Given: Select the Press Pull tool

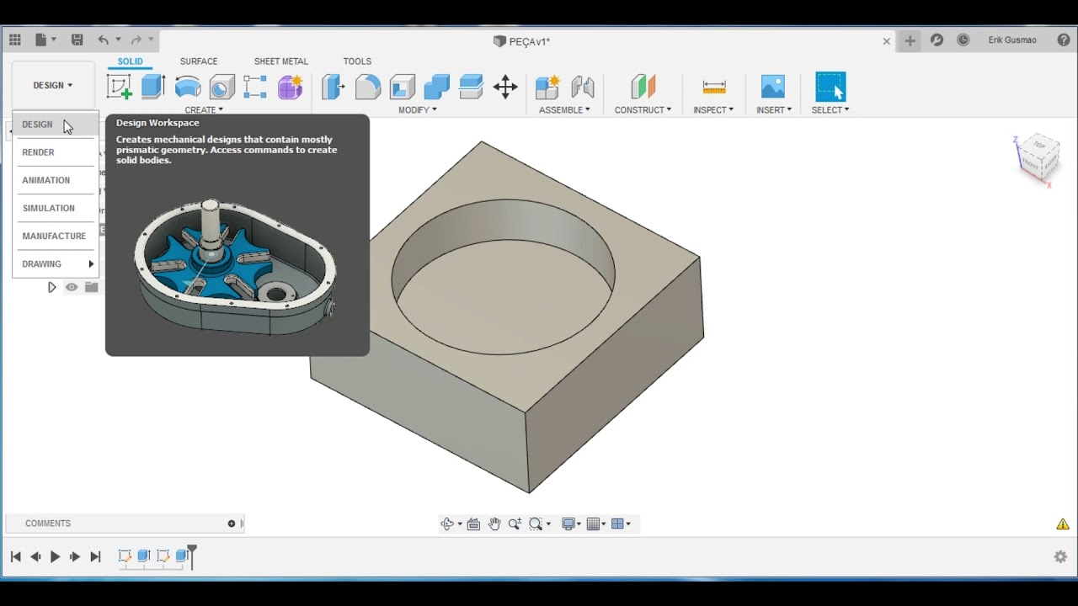Looking at the screenshot, I should point(334,87).
